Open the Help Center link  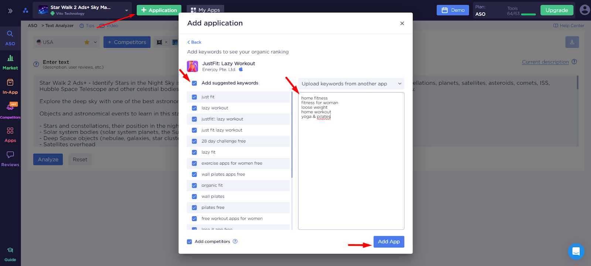pyautogui.click(x=569, y=25)
